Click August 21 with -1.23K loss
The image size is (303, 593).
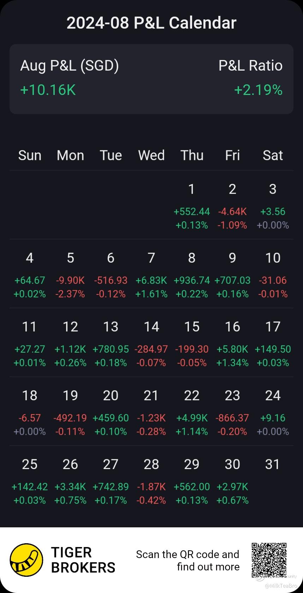point(151,413)
